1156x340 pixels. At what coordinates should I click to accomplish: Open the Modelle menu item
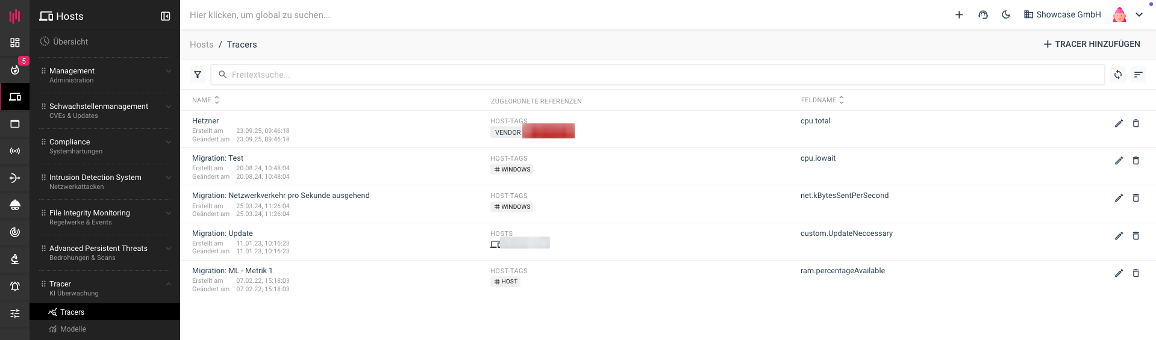click(73, 329)
